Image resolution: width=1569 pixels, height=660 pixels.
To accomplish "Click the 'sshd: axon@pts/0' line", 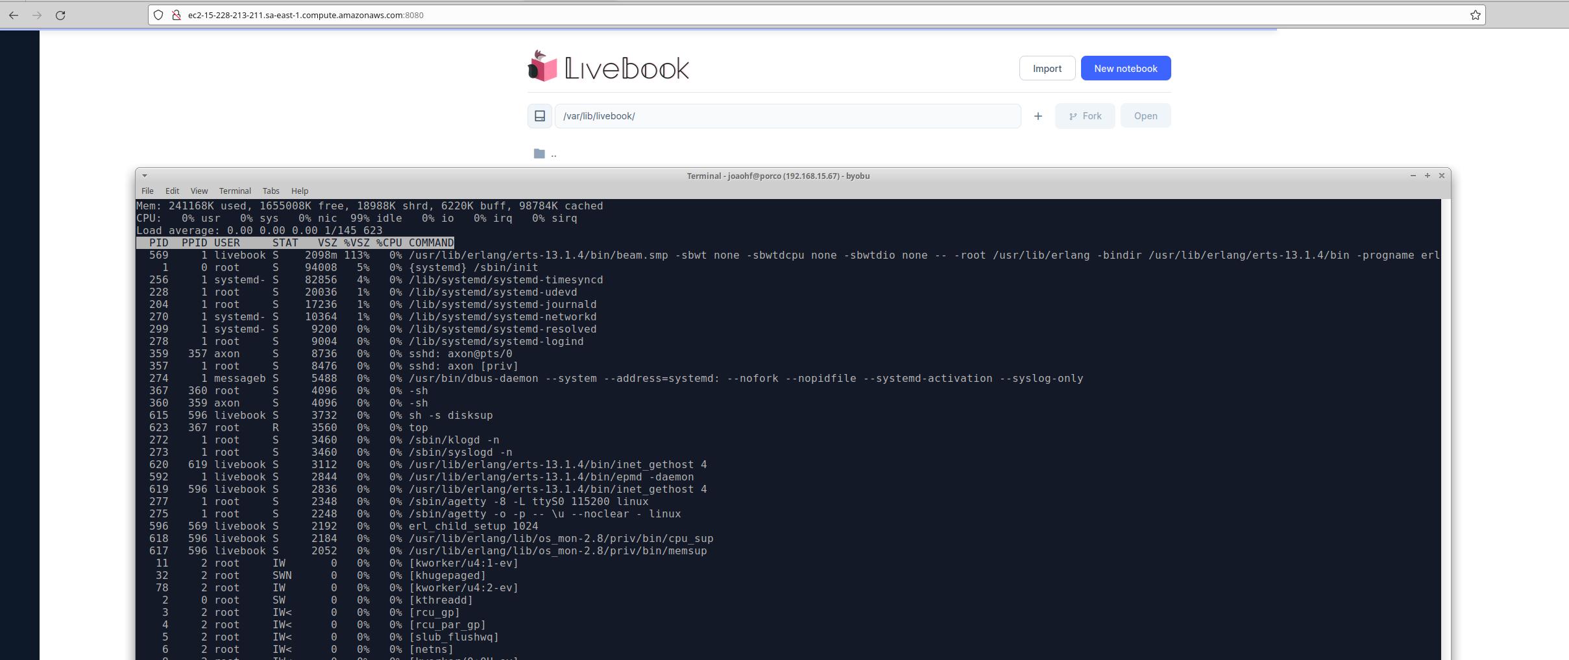I will [x=324, y=353].
